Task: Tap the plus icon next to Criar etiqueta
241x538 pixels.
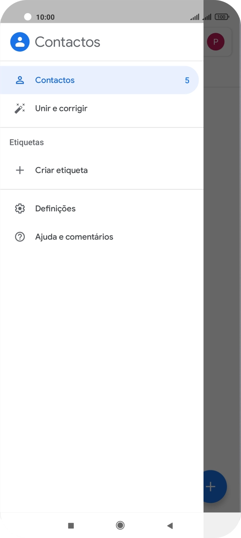Action: tap(20, 170)
